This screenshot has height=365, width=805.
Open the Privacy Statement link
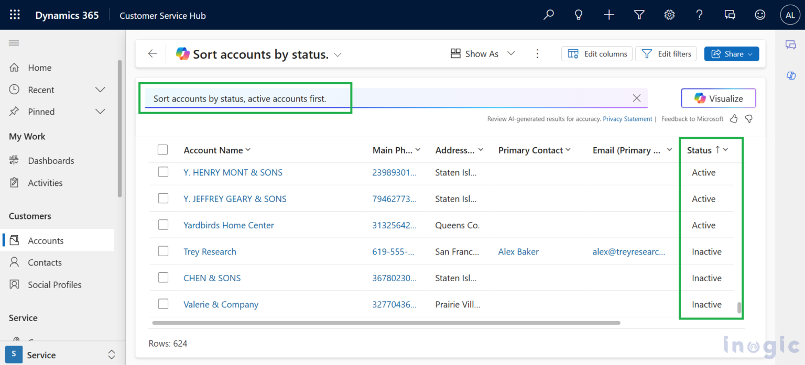tap(627, 119)
